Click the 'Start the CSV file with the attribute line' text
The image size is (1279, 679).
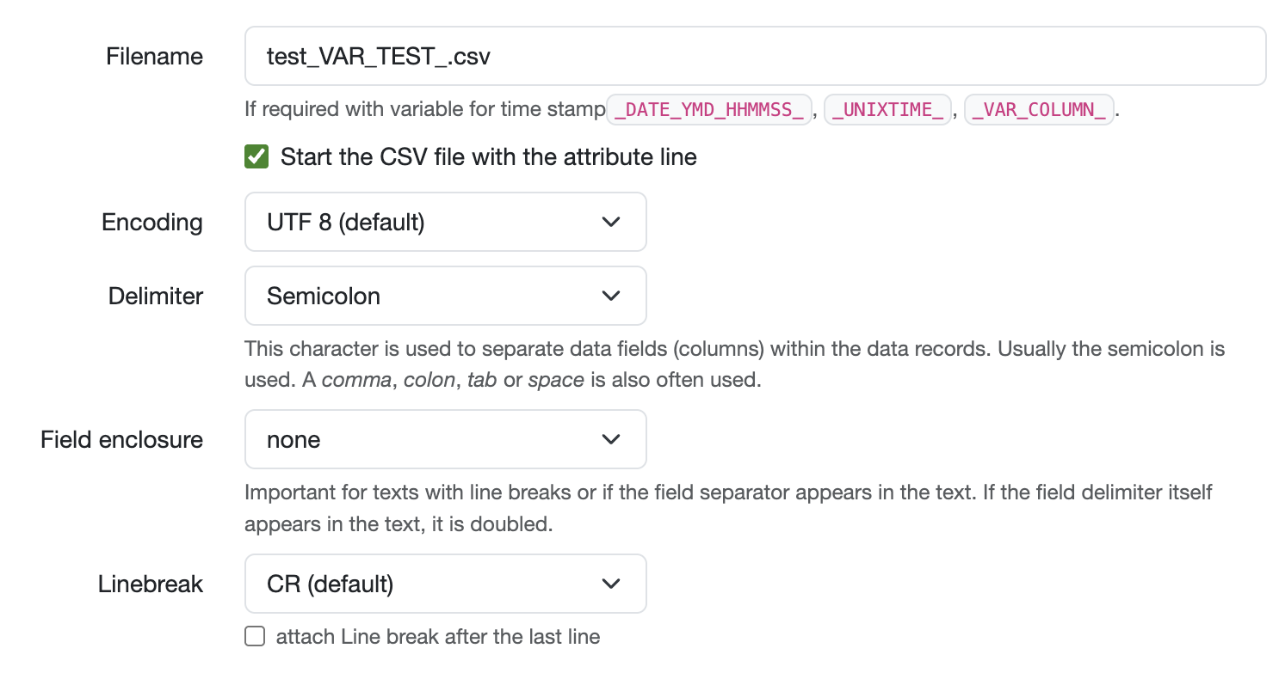pyautogui.click(x=488, y=157)
